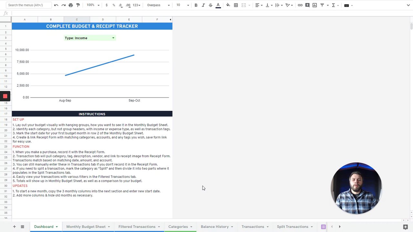Switch to the Transactions tab
The height and width of the screenshot is (232, 413).
[253, 227]
